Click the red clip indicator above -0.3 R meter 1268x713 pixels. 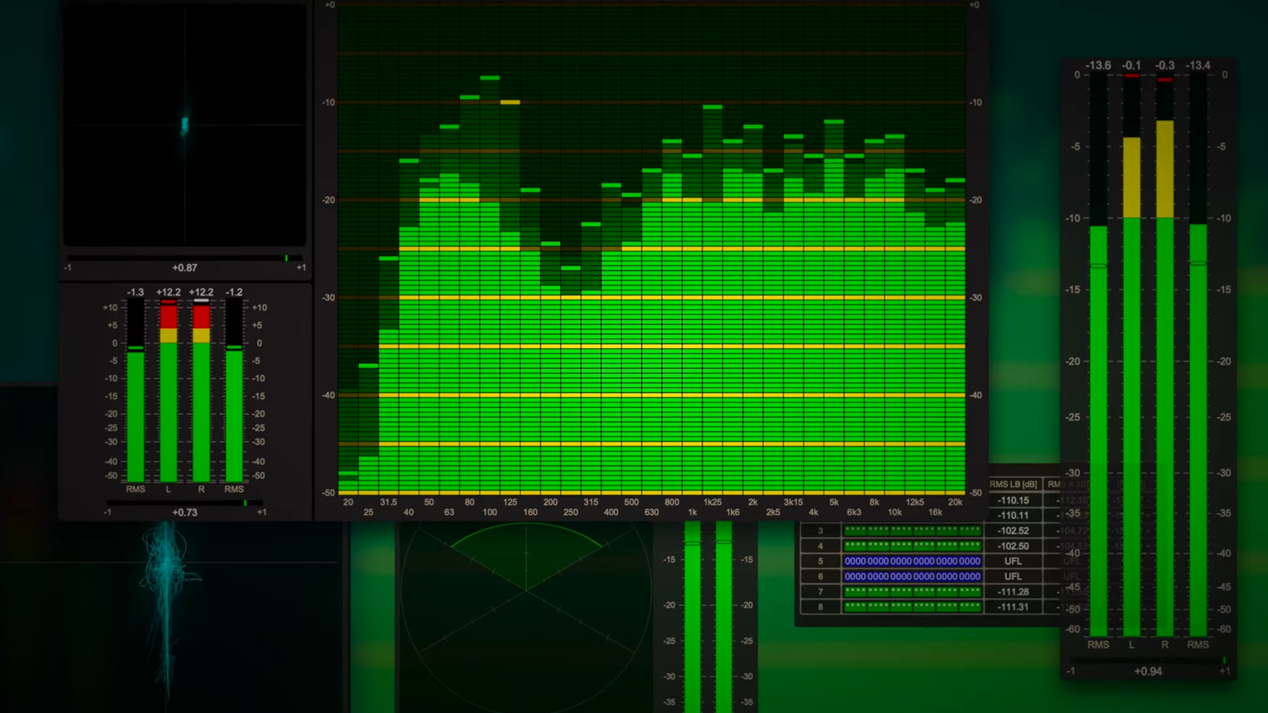click(x=1165, y=80)
